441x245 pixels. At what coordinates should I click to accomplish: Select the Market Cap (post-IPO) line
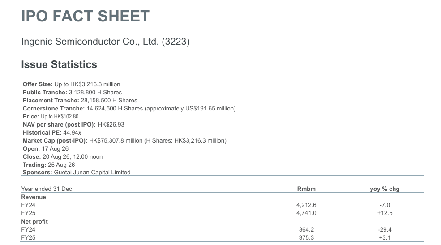[x=124, y=140]
